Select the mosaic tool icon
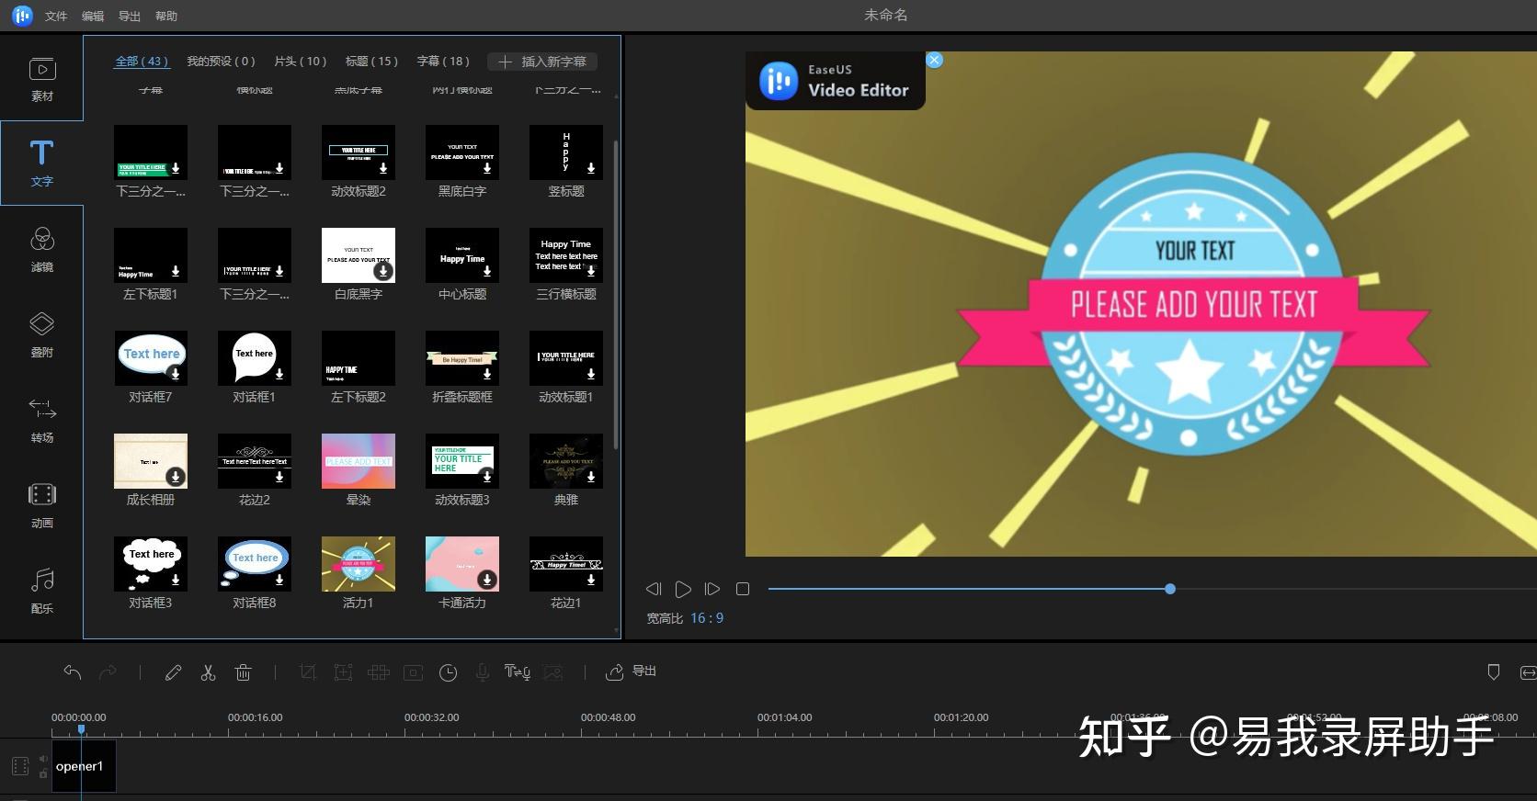 378,672
